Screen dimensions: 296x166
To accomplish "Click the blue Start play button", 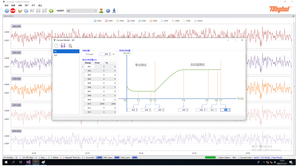I will coord(7,11).
